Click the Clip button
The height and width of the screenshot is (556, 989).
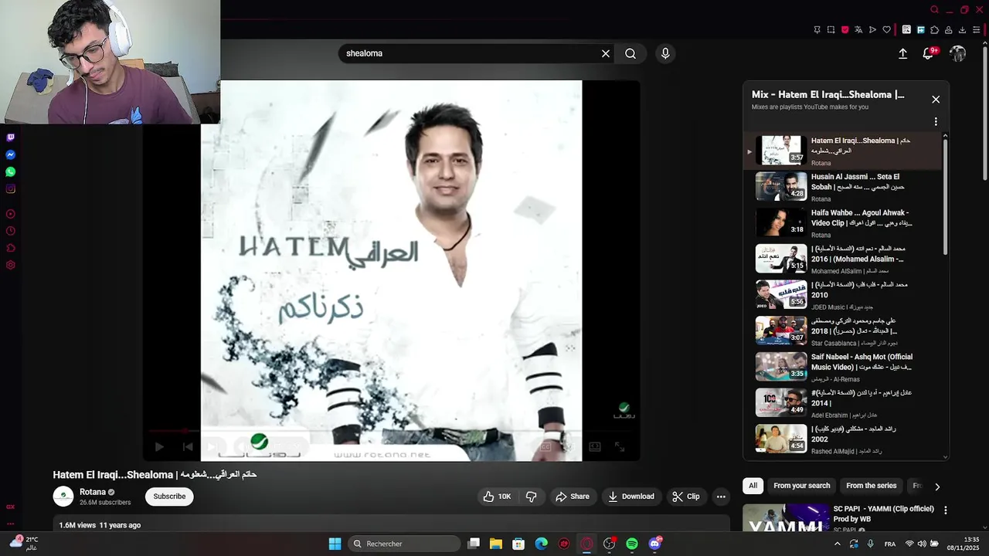pos(686,497)
